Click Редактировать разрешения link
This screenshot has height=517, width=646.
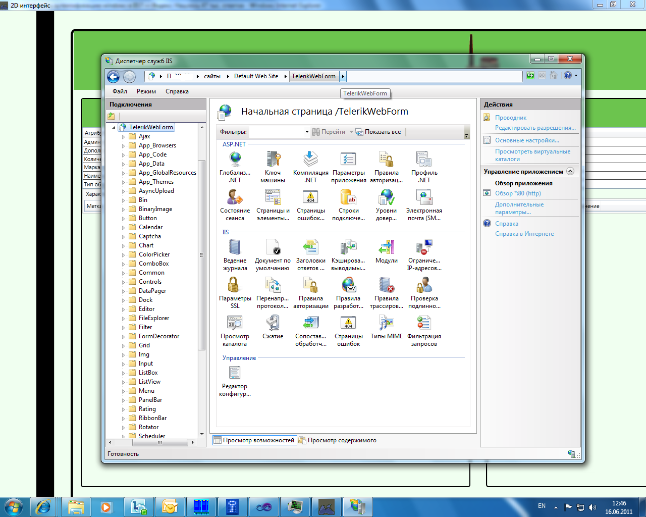(x=535, y=128)
